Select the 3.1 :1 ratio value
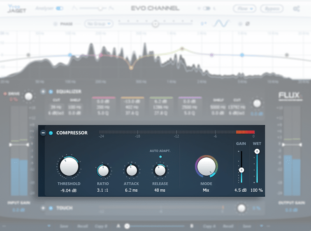The height and width of the screenshot is (231, 311). point(102,190)
